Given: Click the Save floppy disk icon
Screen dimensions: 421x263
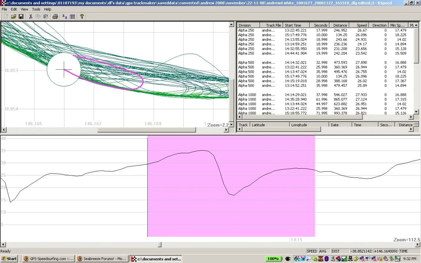Looking at the screenshot, I should 21,16.
